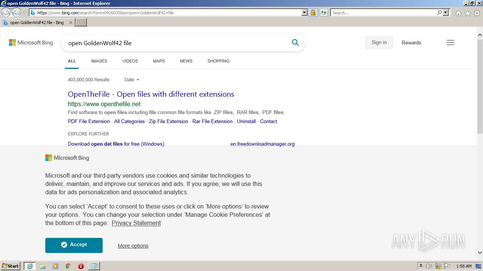Open the Home icon in IE toolbar
The width and height of the screenshot is (483, 271).
tap(458, 13)
